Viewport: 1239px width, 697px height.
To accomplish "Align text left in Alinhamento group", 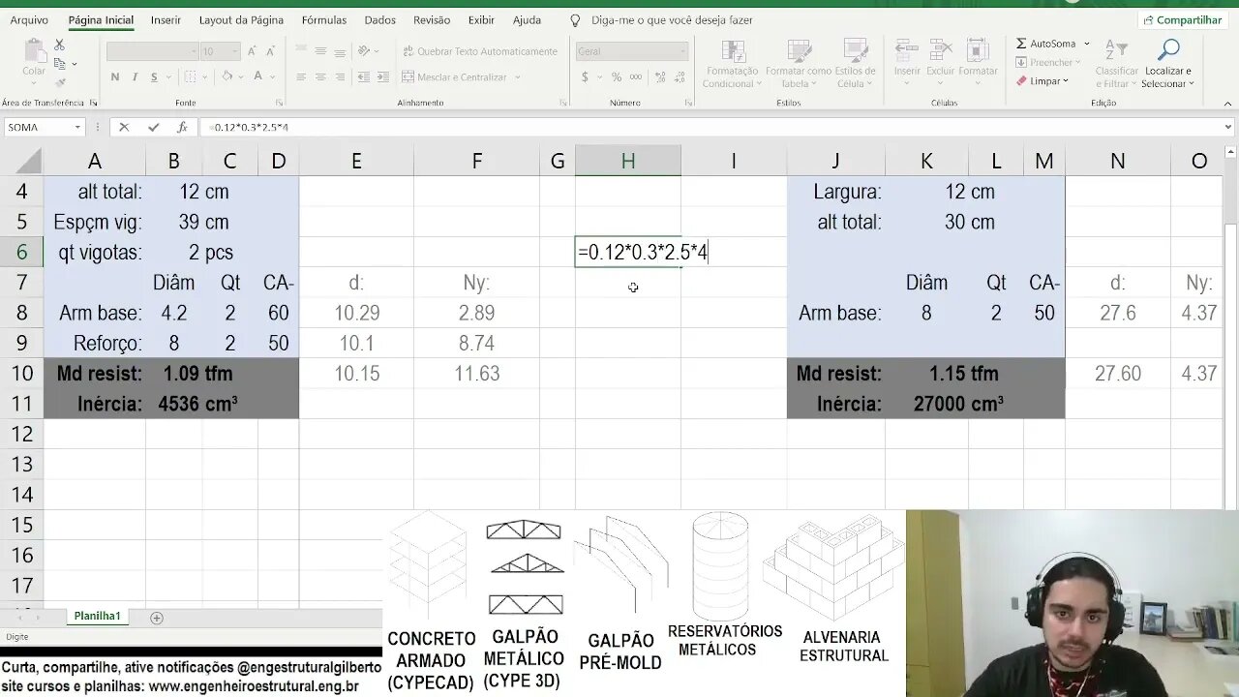I will (x=301, y=77).
